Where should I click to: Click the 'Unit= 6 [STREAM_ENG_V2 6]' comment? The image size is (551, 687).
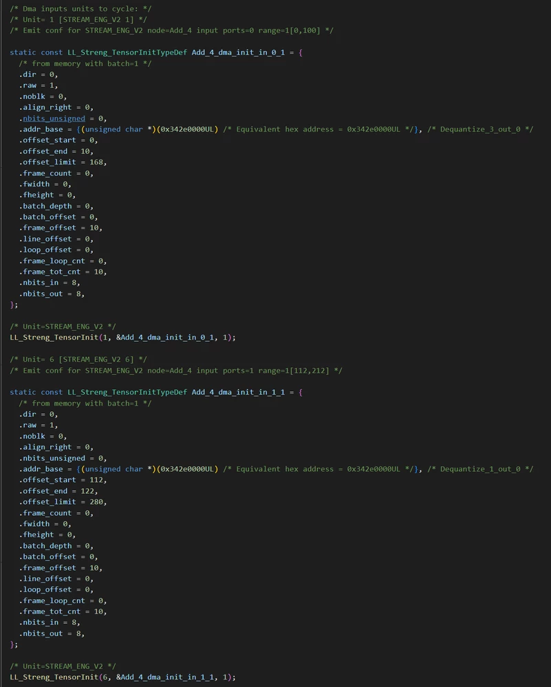tap(78, 359)
